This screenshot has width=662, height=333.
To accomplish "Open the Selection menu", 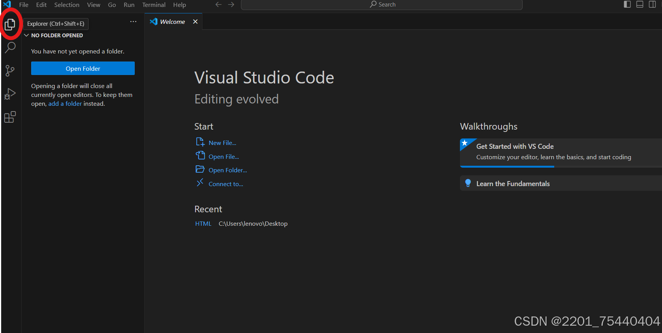I will [x=67, y=5].
